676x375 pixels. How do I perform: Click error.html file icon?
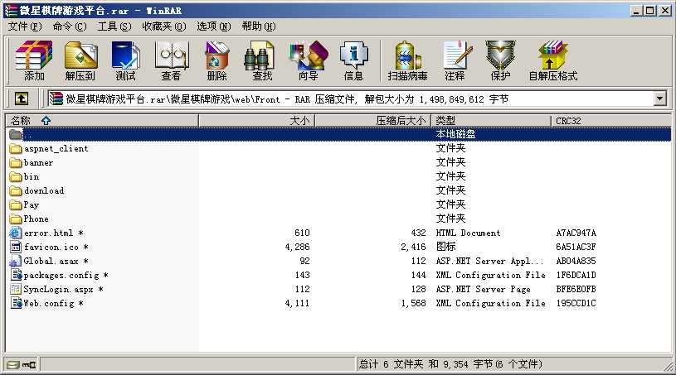tap(16, 233)
